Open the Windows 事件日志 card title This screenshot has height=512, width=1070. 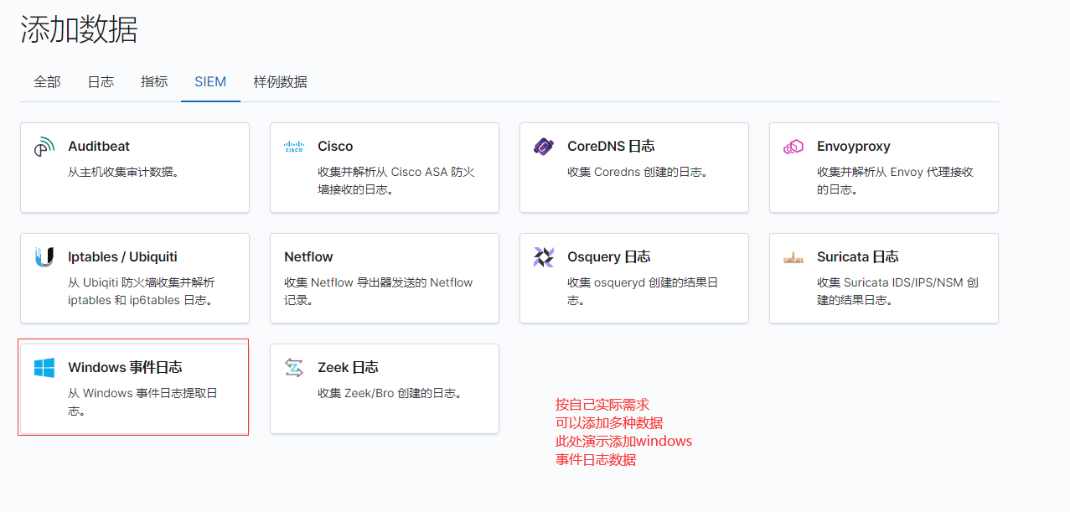point(125,368)
